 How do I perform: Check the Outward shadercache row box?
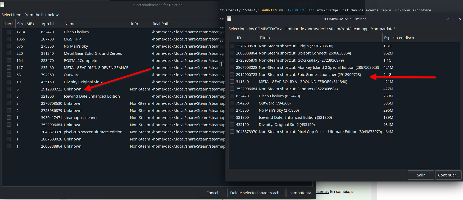coord(9,75)
